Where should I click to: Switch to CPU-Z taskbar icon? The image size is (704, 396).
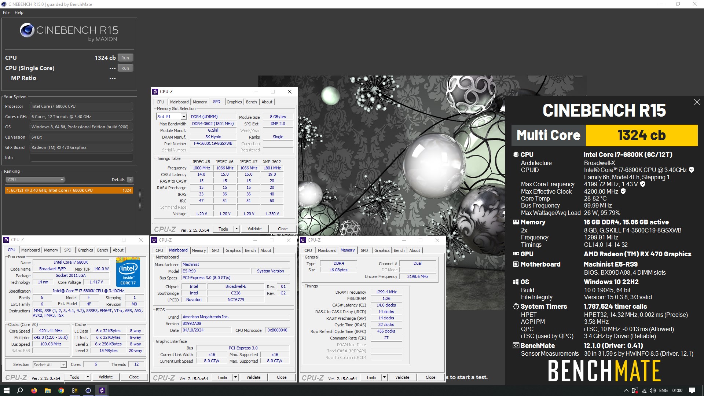pyautogui.click(x=102, y=390)
